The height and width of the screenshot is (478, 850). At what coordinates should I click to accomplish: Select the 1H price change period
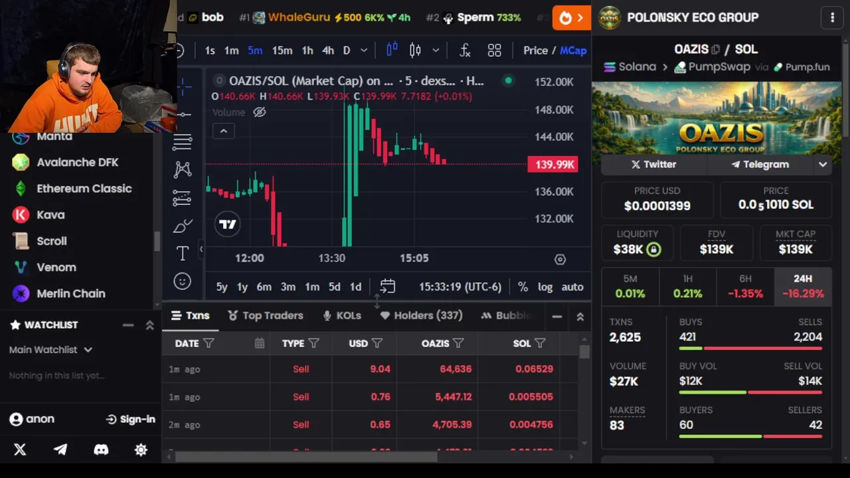tap(688, 286)
